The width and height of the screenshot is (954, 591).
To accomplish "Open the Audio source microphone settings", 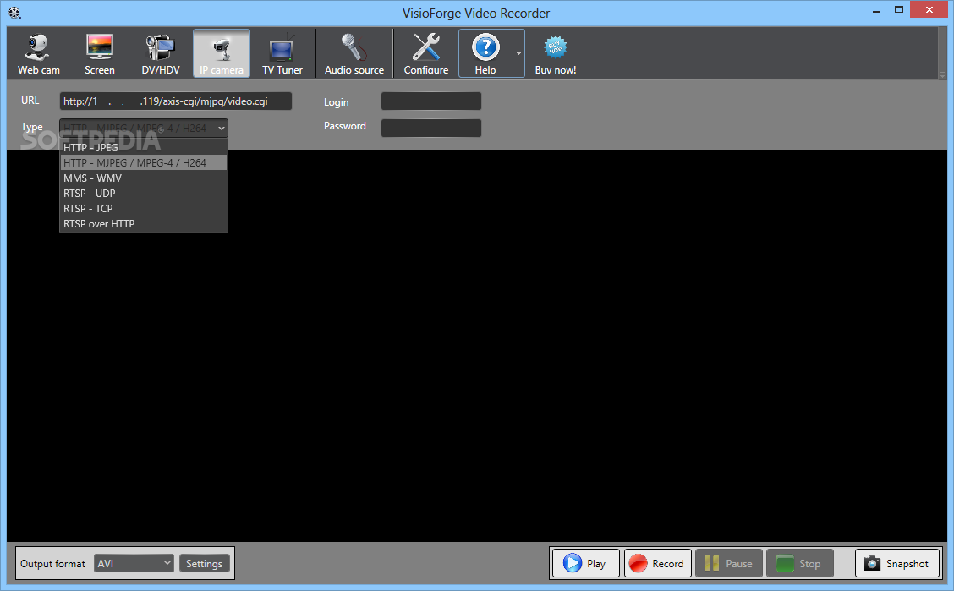I will point(354,53).
